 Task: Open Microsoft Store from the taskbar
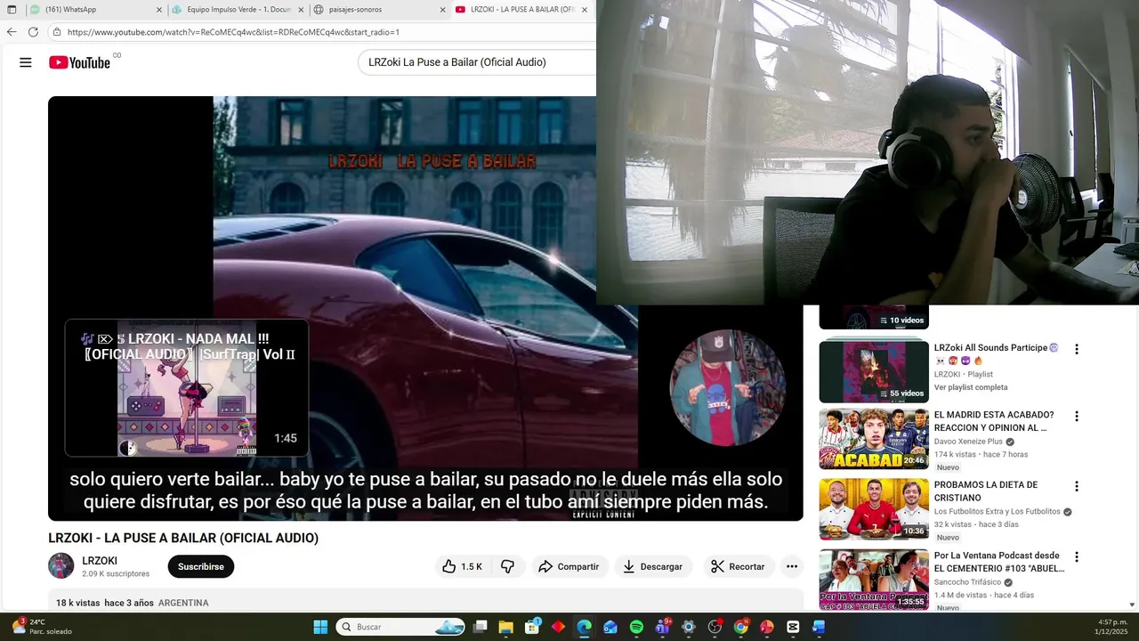[532, 627]
